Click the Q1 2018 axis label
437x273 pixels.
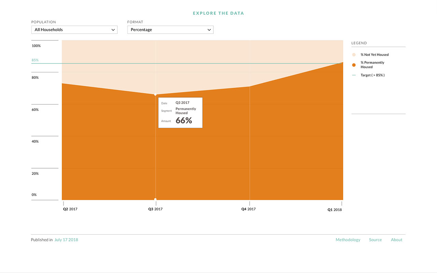point(335,210)
